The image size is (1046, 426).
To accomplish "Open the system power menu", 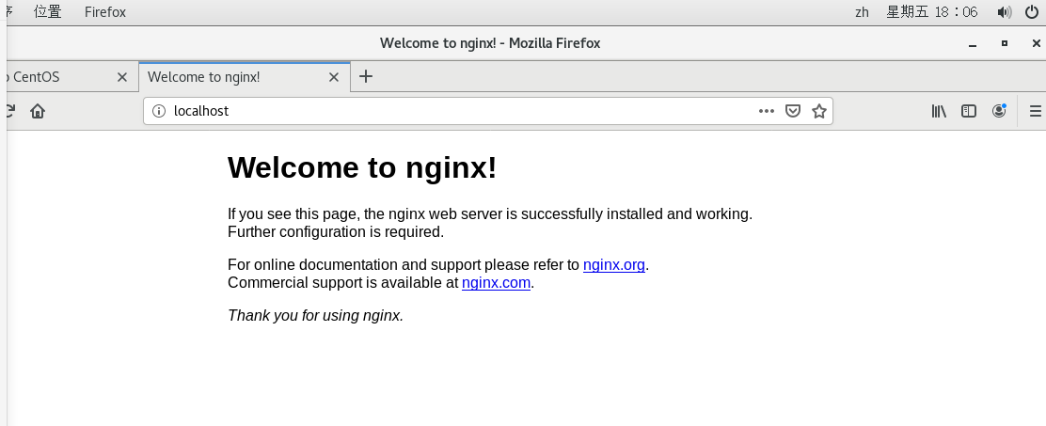I will click(1031, 12).
